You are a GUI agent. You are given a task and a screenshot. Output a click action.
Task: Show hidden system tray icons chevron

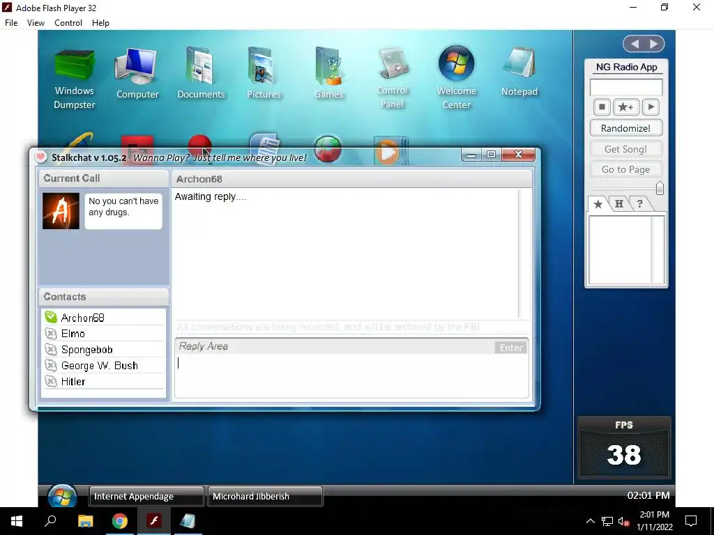pyautogui.click(x=590, y=521)
